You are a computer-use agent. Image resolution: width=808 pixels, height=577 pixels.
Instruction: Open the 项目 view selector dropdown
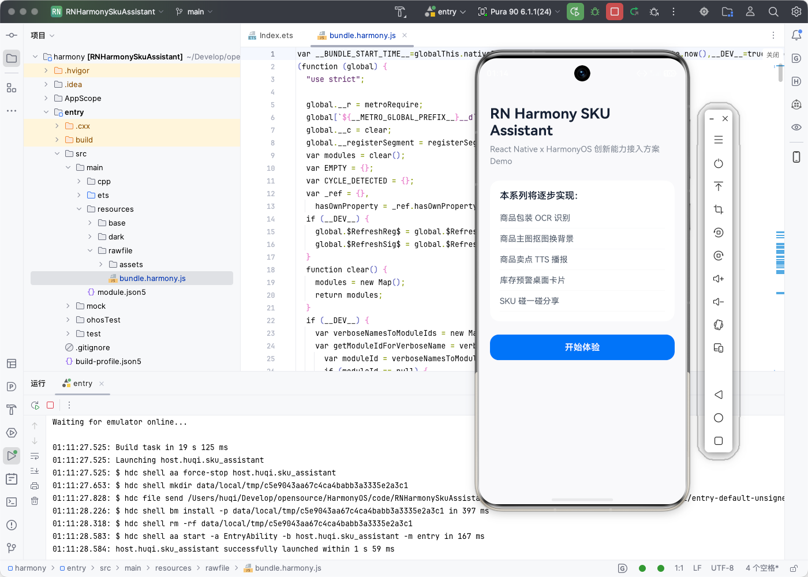[43, 35]
